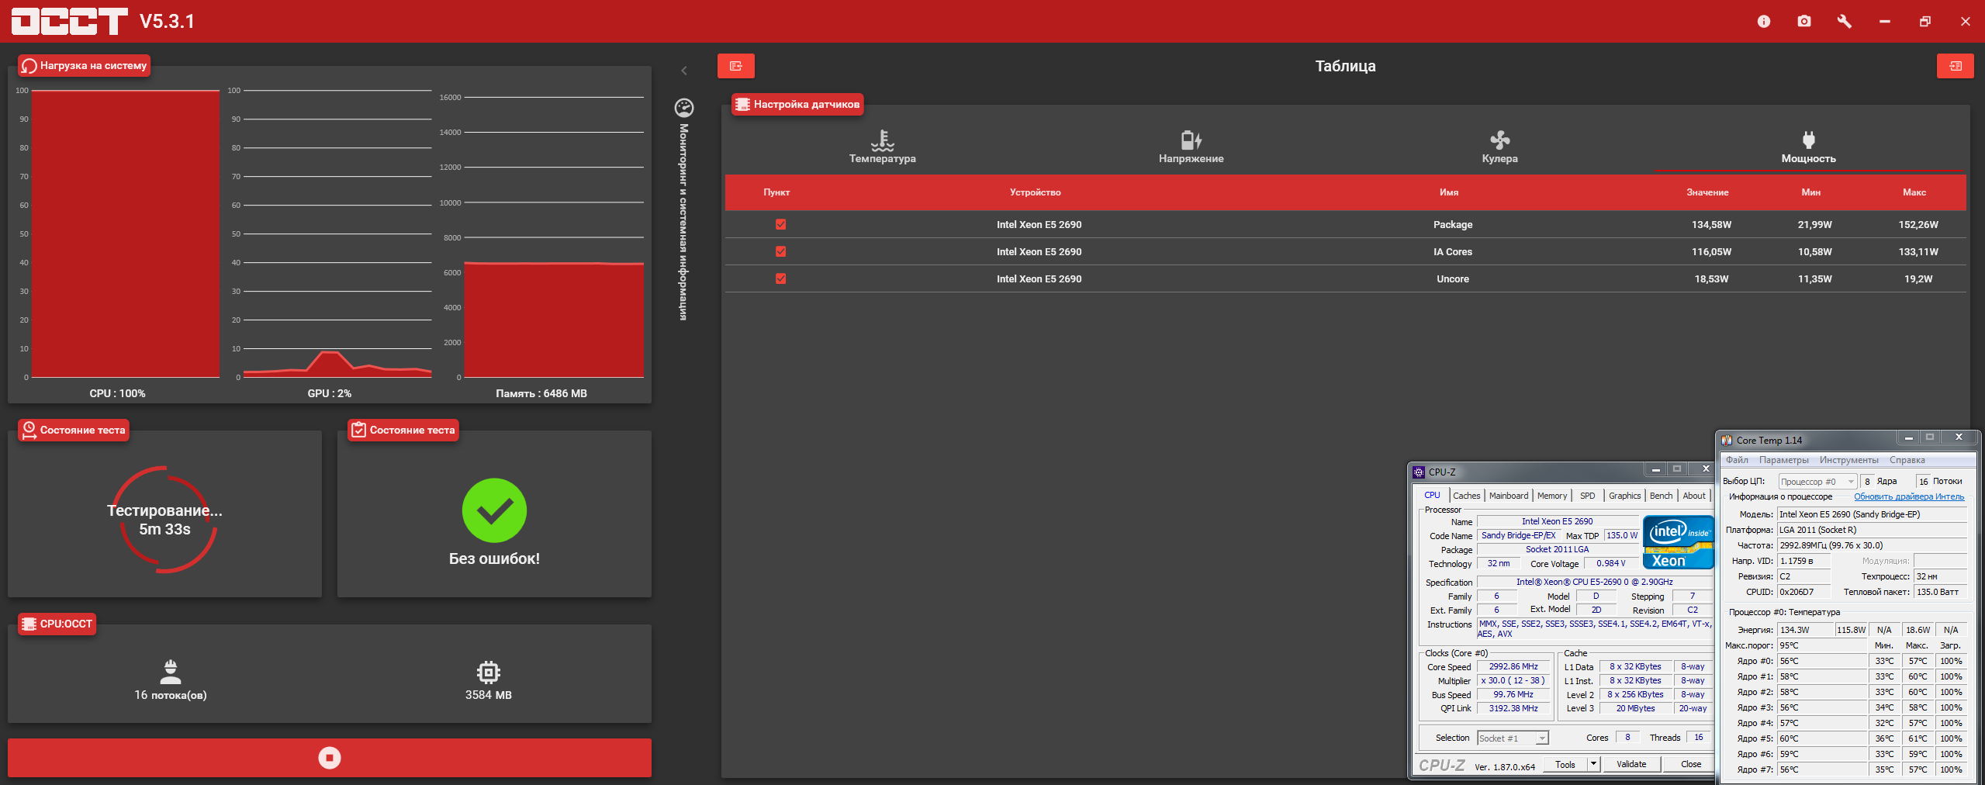Toggle the Uncore sensor checkbox
This screenshot has height=785, width=1985.
[781, 278]
